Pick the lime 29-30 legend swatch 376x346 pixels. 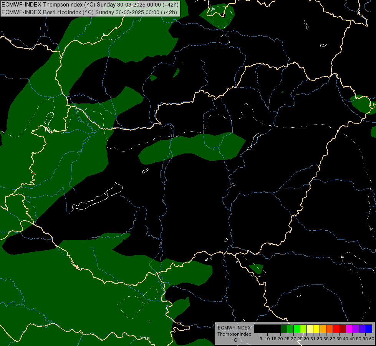coord(303,329)
